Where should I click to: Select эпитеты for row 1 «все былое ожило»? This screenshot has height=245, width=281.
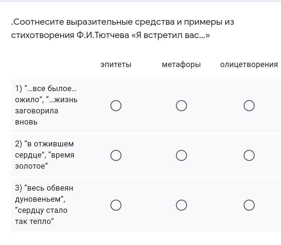click(x=116, y=106)
